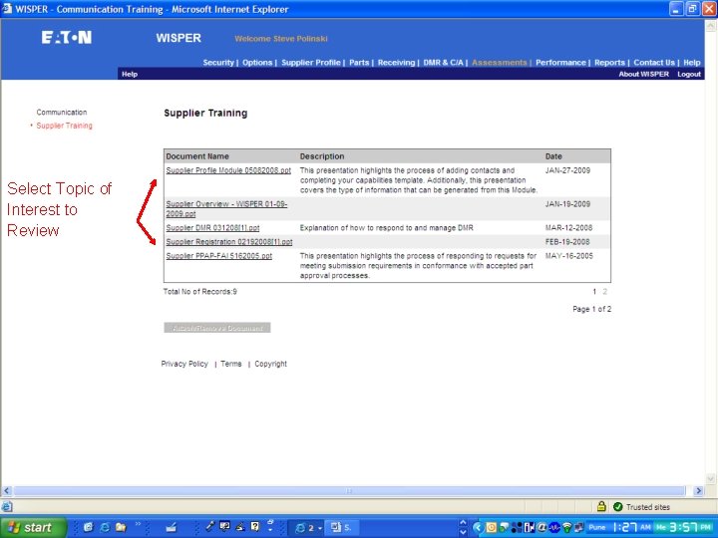Click Help in the dark sub-navigation bar
The image size is (718, 538).
(130, 74)
